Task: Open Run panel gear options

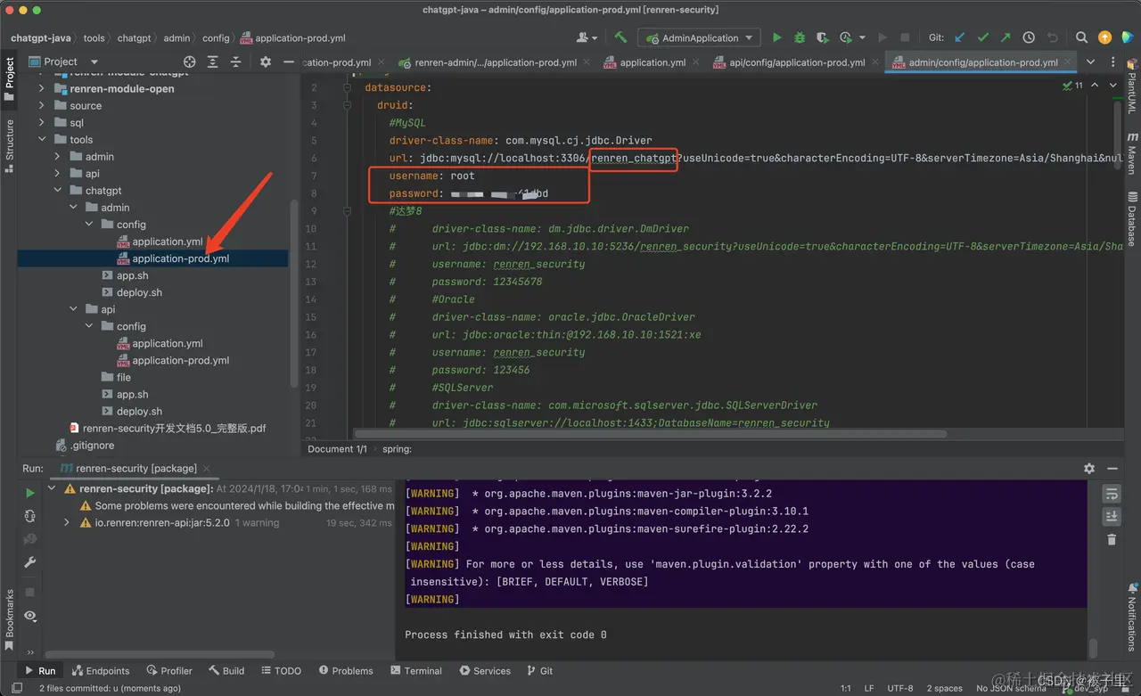Action: coord(1088,468)
